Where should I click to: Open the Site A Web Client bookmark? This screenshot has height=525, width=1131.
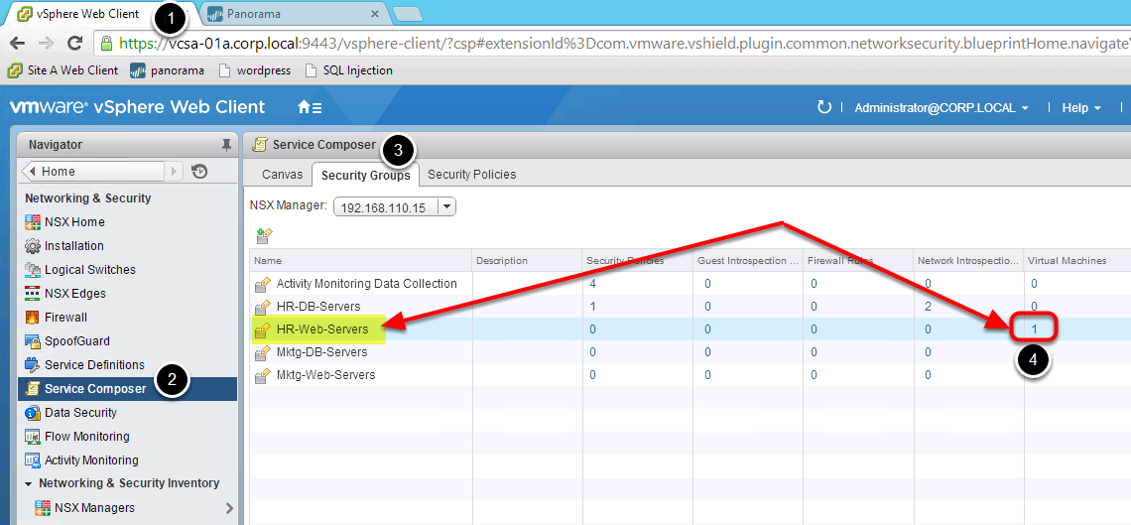pyautogui.click(x=63, y=70)
